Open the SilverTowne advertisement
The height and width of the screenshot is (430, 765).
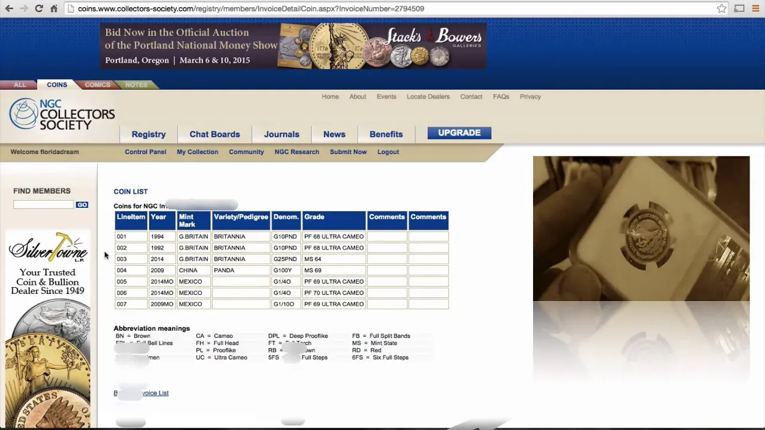[49, 328]
